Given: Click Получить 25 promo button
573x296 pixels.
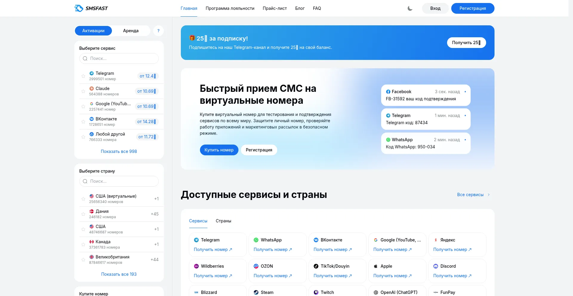Looking at the screenshot, I should [466, 43].
